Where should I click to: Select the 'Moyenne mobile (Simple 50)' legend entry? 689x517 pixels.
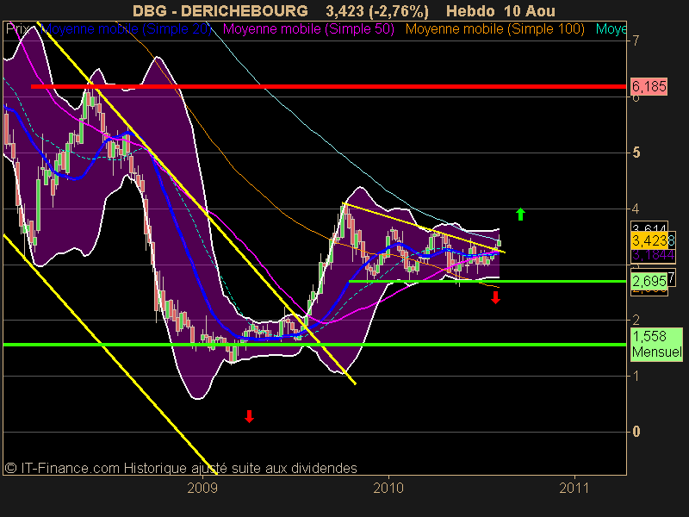pos(309,29)
